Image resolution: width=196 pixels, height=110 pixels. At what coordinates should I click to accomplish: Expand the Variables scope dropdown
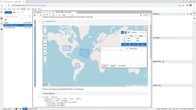[x=184, y=14]
